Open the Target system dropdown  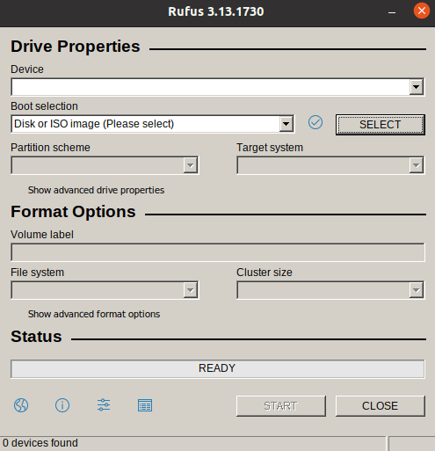pos(330,165)
